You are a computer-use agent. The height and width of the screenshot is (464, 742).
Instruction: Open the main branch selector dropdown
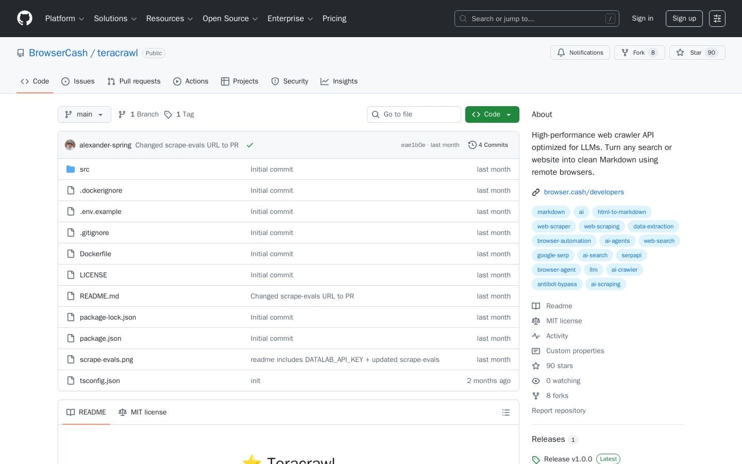pos(85,114)
